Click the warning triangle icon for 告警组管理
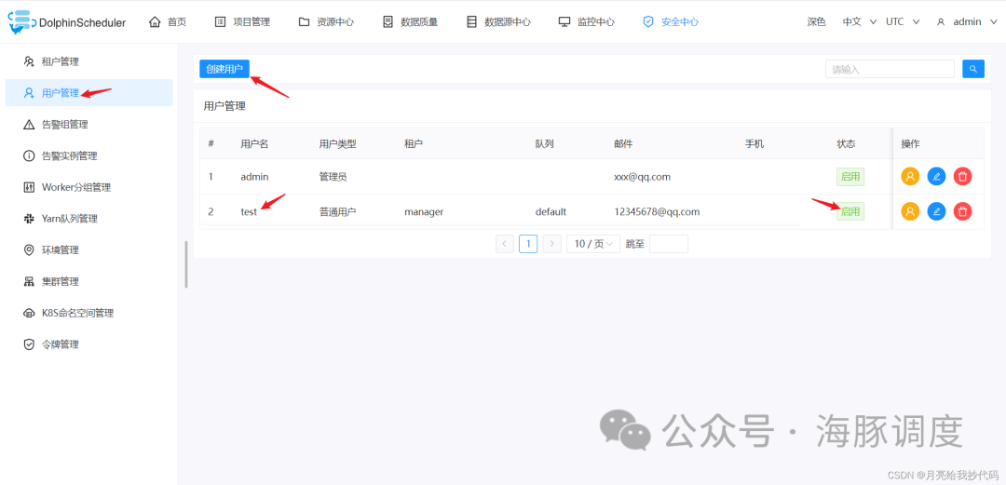Screen dimensions: 1006x485 click(28, 125)
